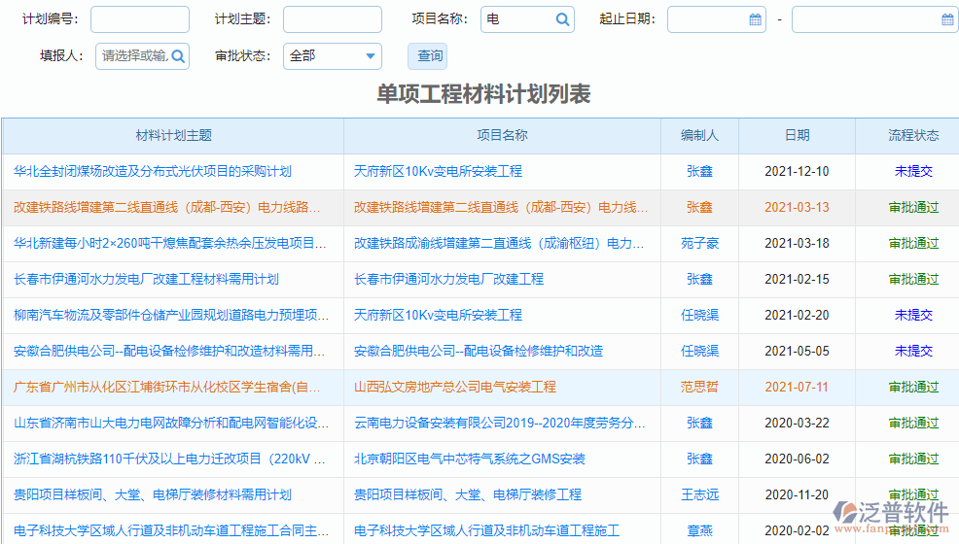
Task: Open 柳南汽车物流及零部件仓储 plan link
Action: pyautogui.click(x=170, y=316)
